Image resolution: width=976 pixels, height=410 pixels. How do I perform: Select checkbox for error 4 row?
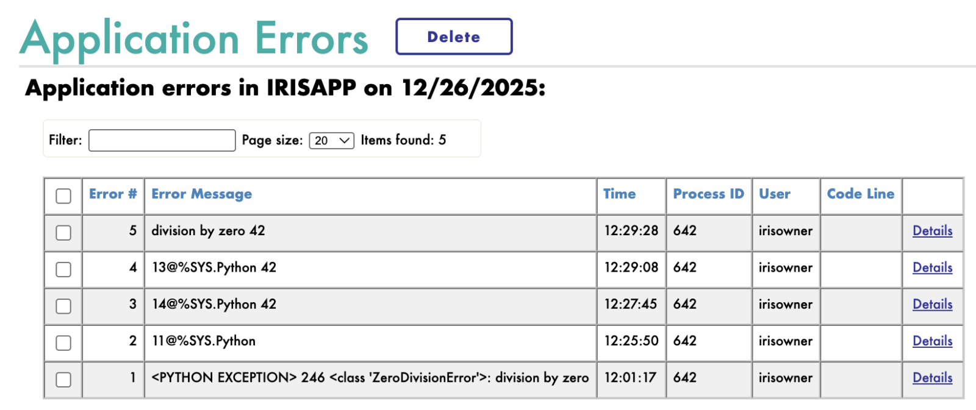[x=63, y=269]
